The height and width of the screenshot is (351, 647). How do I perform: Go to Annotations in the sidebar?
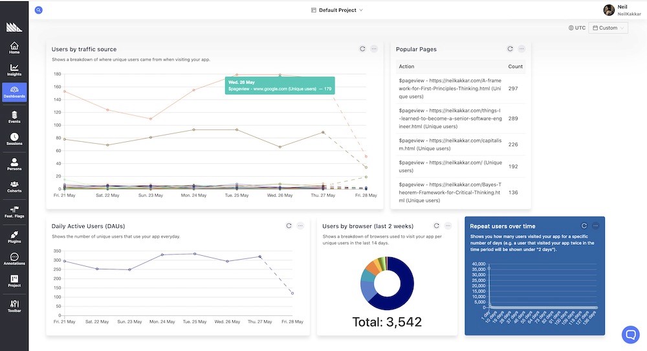(x=14, y=258)
